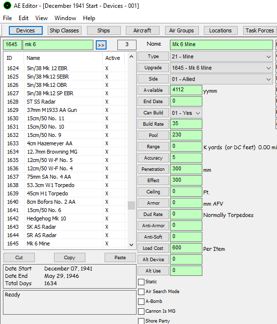
Task: Click the device ID search field 1645
Action: [x=12, y=45]
